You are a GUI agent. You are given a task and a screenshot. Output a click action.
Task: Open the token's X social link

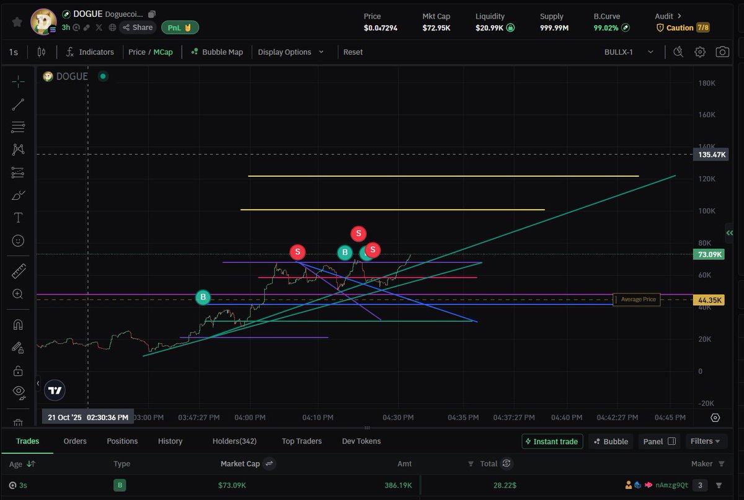(99, 27)
